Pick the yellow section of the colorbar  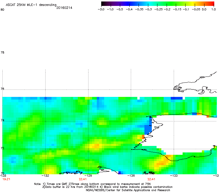click(x=193, y=4)
